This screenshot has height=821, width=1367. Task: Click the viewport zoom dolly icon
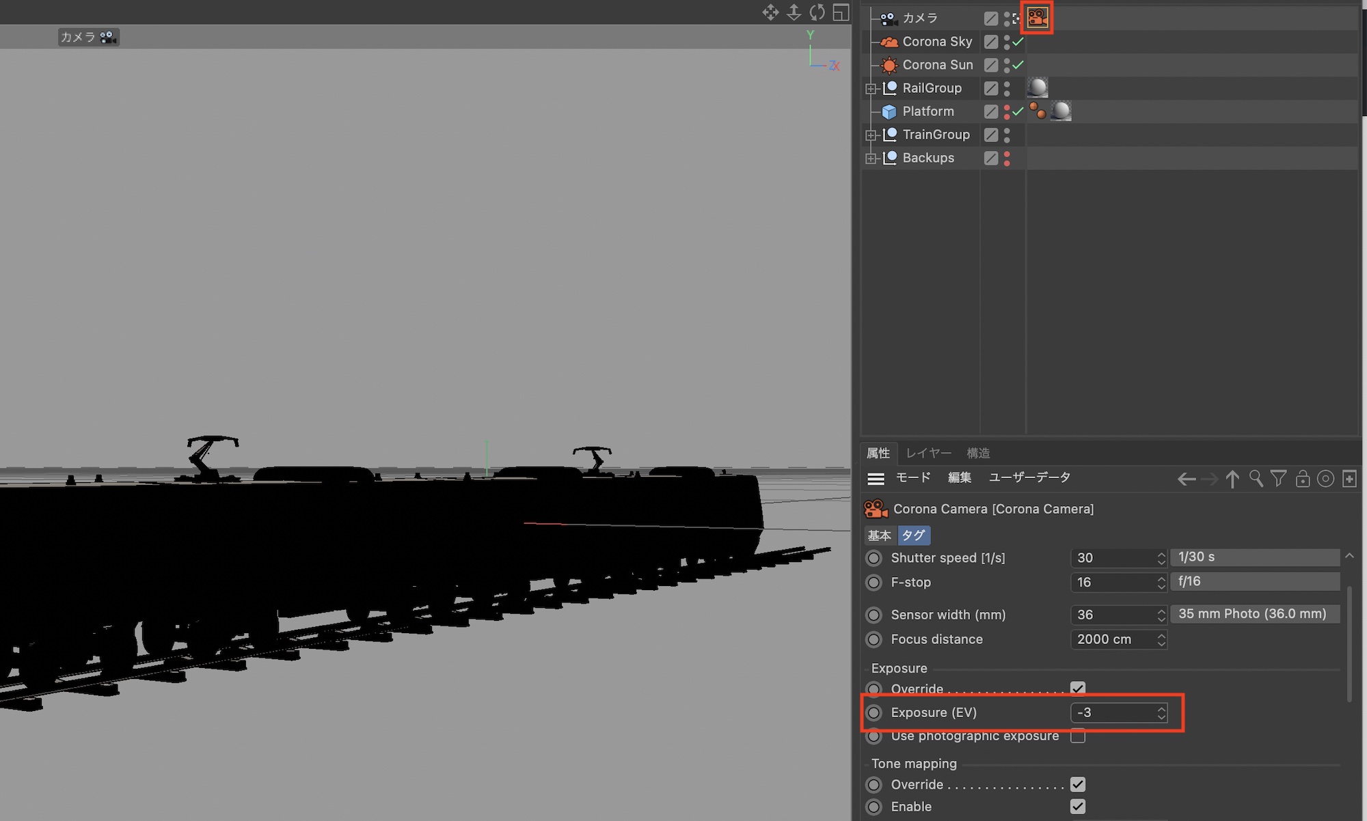pyautogui.click(x=794, y=12)
